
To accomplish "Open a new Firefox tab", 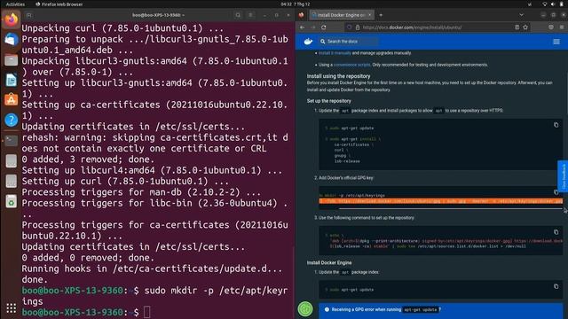I will pyautogui.click(x=381, y=15).
